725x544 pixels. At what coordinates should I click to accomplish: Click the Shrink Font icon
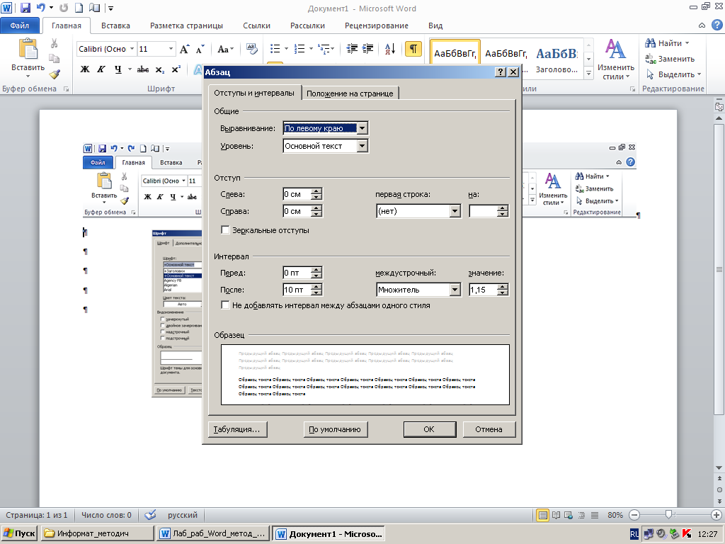coord(200,49)
